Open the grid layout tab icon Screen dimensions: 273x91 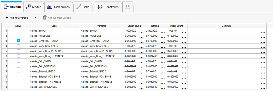pyautogui.click(x=127, y=7)
